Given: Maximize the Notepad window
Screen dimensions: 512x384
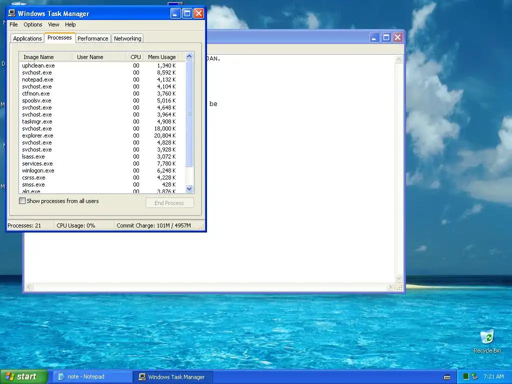Looking at the screenshot, I should click(386, 37).
